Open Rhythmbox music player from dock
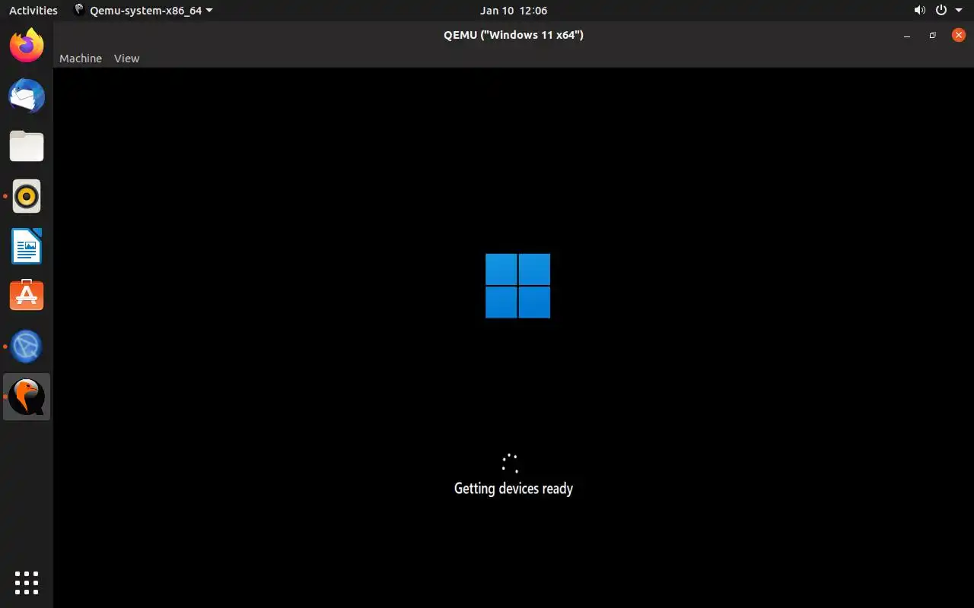The image size is (974, 608). tap(27, 196)
